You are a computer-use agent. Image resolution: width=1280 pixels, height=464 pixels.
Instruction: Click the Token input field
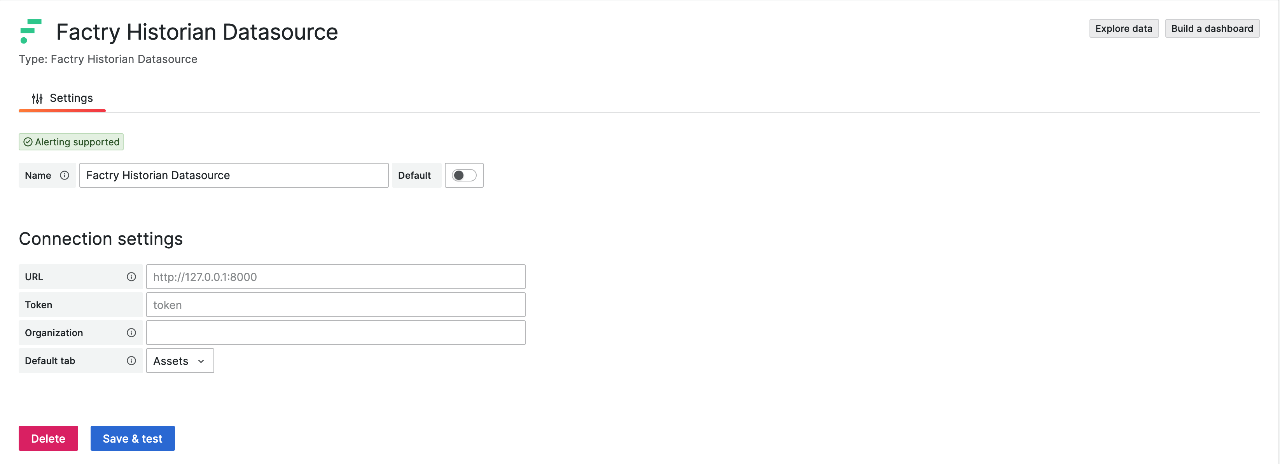[336, 304]
